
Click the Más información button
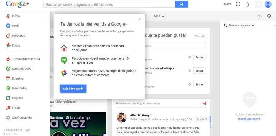point(73,89)
